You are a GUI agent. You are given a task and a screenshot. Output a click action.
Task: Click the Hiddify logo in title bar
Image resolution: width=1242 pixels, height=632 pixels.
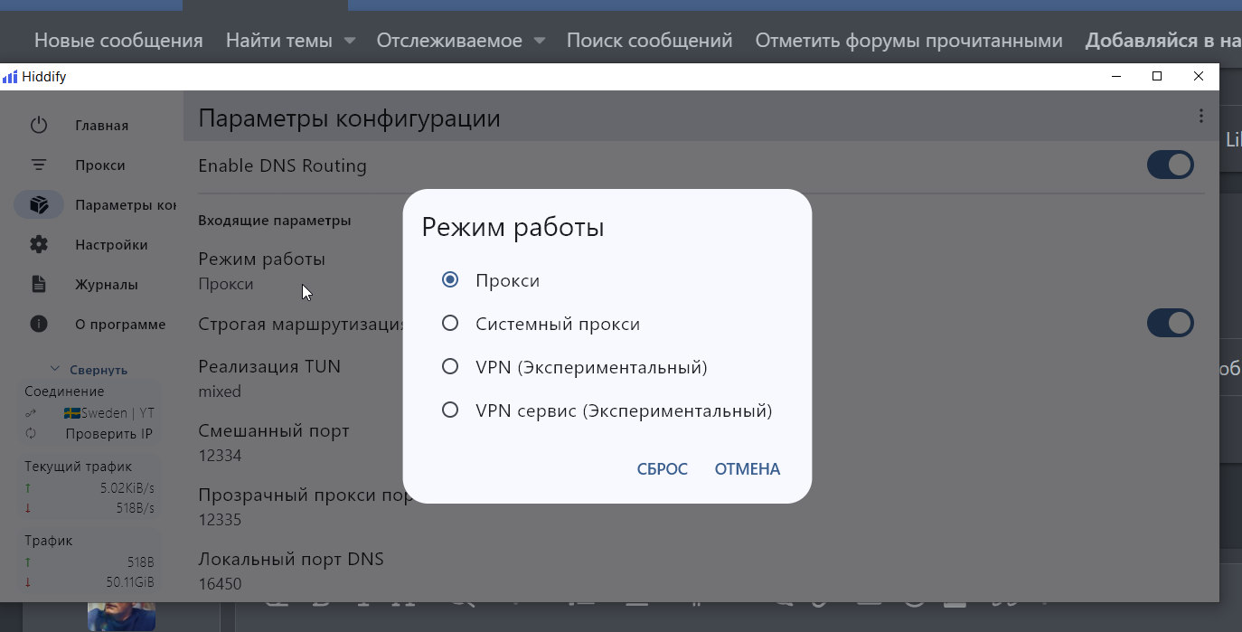(x=10, y=77)
